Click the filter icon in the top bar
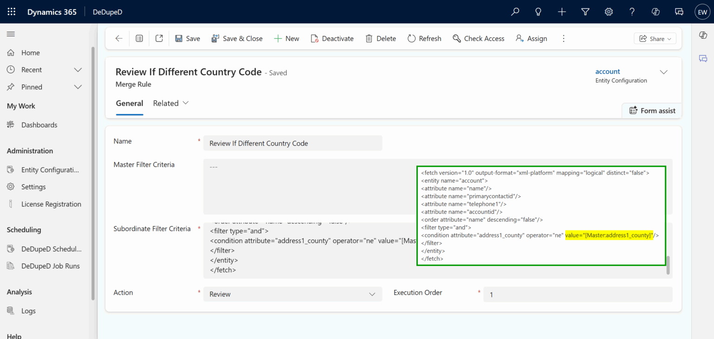714x339 pixels. [585, 12]
